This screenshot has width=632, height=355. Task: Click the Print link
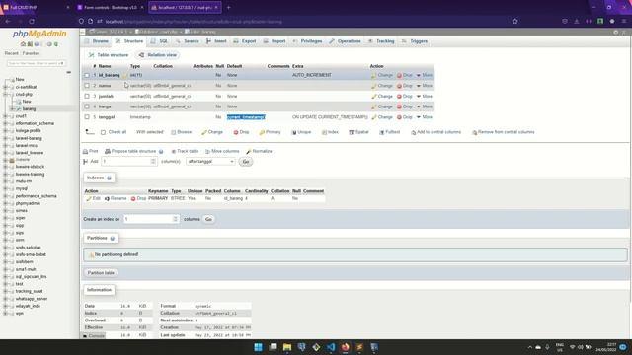pyautogui.click(x=91, y=151)
